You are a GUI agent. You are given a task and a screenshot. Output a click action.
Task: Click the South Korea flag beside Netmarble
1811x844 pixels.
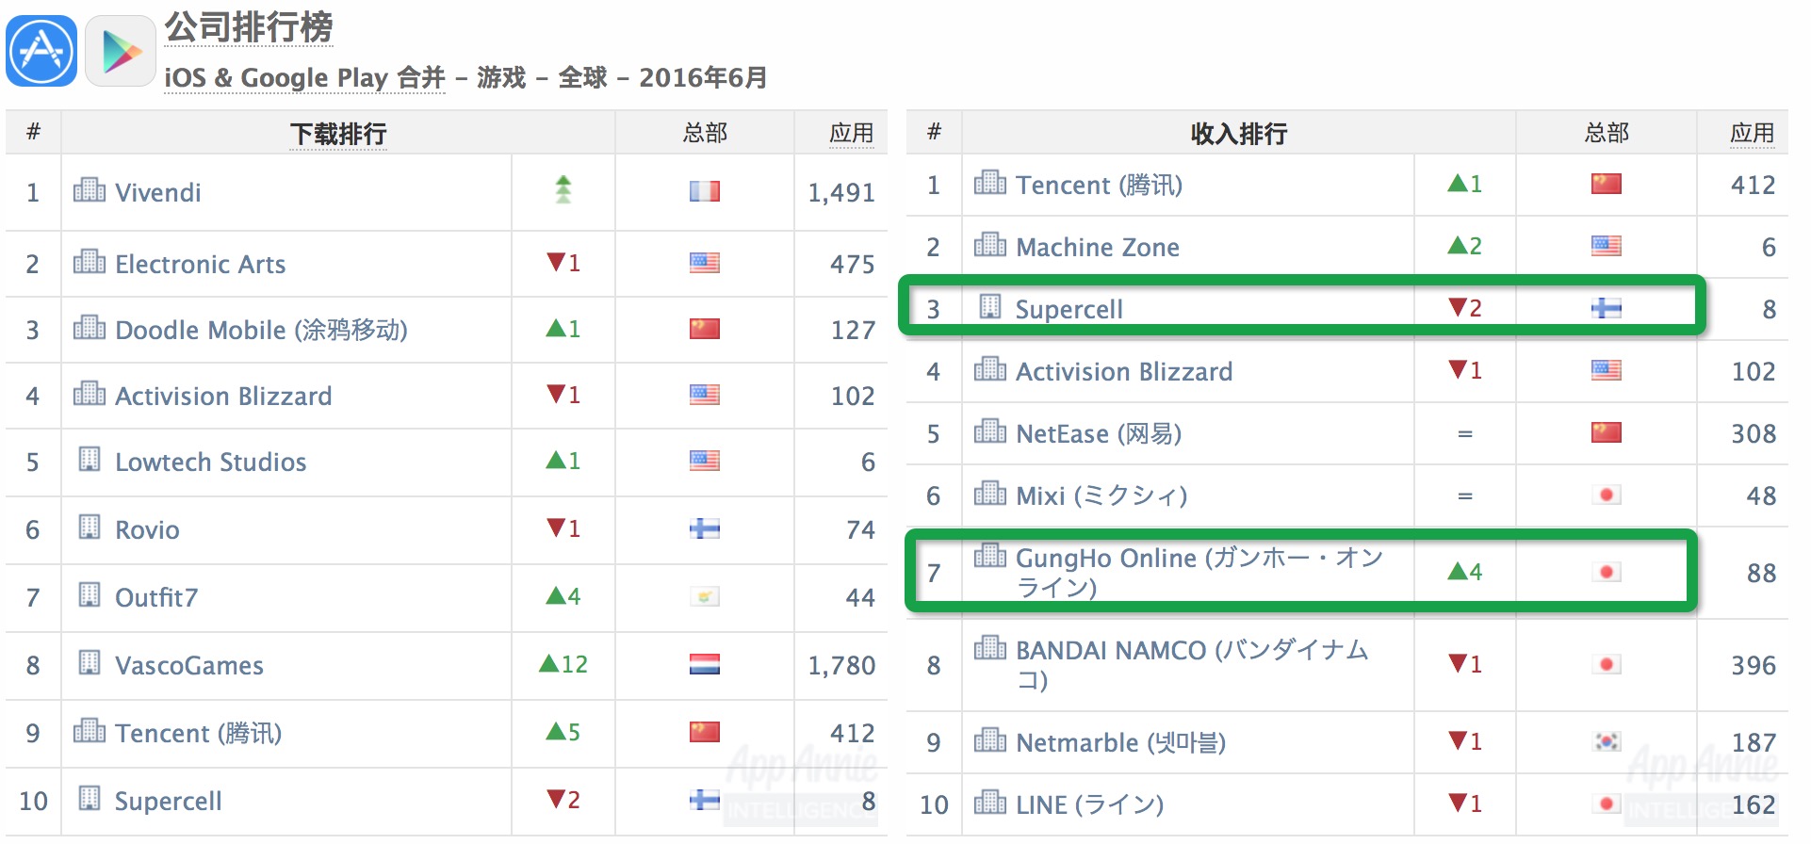click(1607, 742)
